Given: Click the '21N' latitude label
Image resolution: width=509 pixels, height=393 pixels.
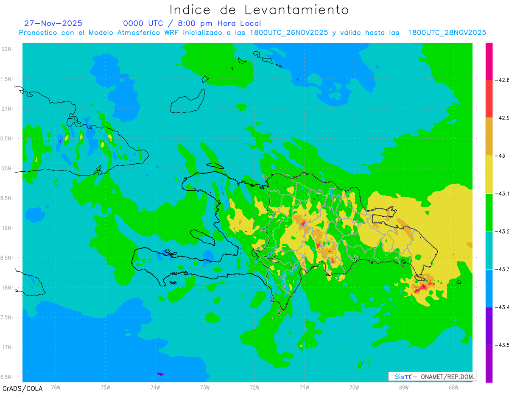Looking at the screenshot, I should point(7,109).
